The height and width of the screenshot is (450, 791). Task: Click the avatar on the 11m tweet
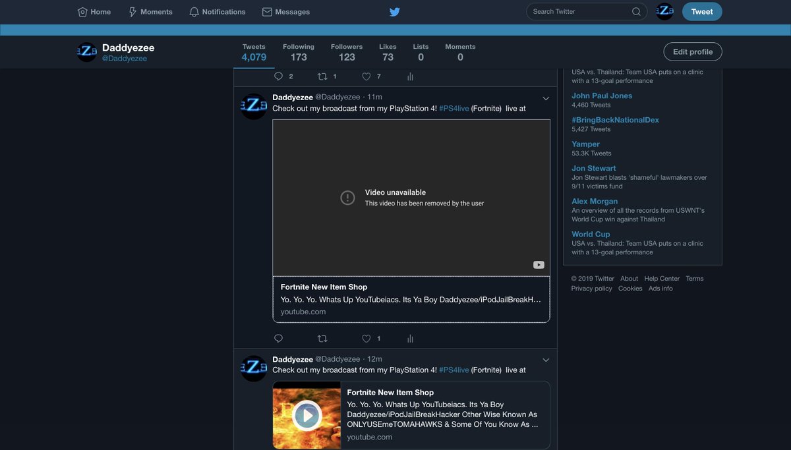(254, 106)
